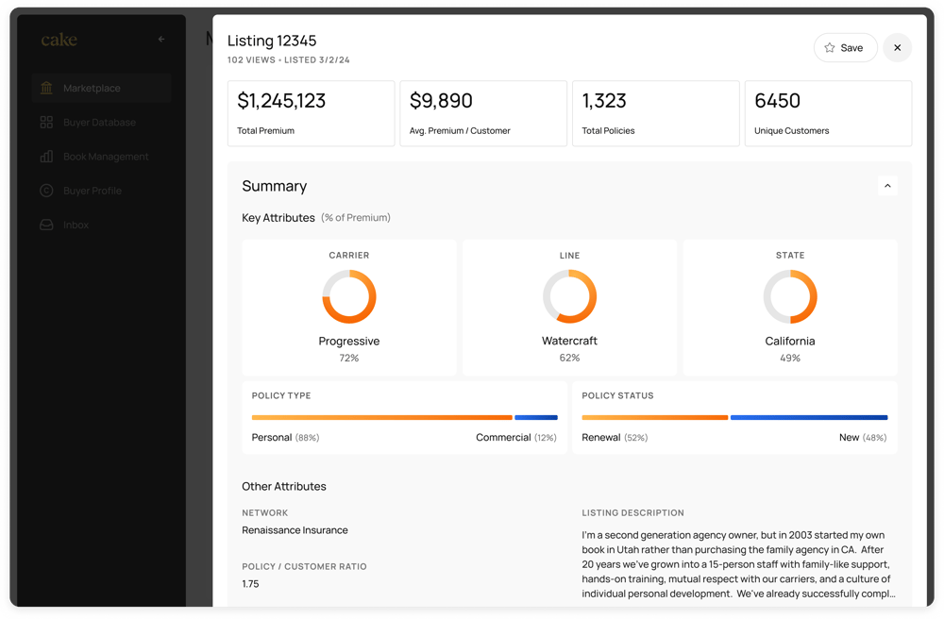The width and height of the screenshot is (944, 619).
Task: Collapse the Summary section using its chevron
Action: 886,186
